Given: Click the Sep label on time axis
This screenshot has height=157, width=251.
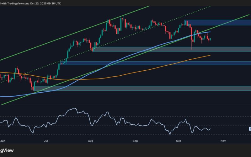Looking at the screenshot, I should [x=136, y=141].
